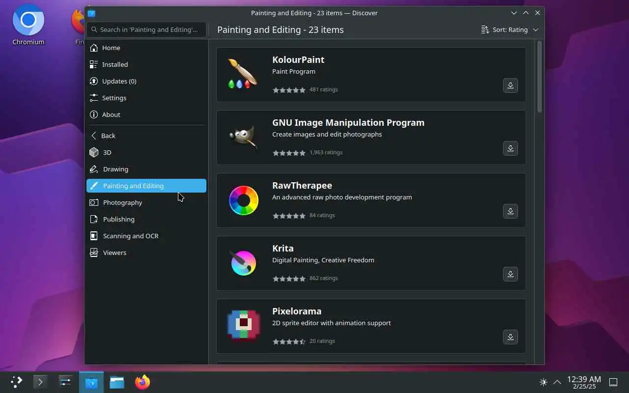Click the Krita title text
This screenshot has width=629, height=393.
click(283, 248)
